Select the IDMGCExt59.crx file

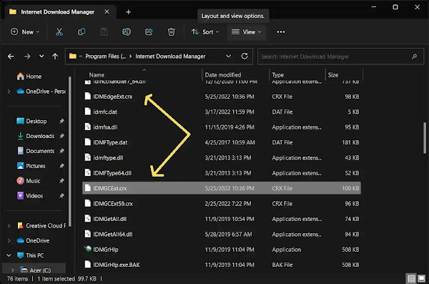pos(222,203)
